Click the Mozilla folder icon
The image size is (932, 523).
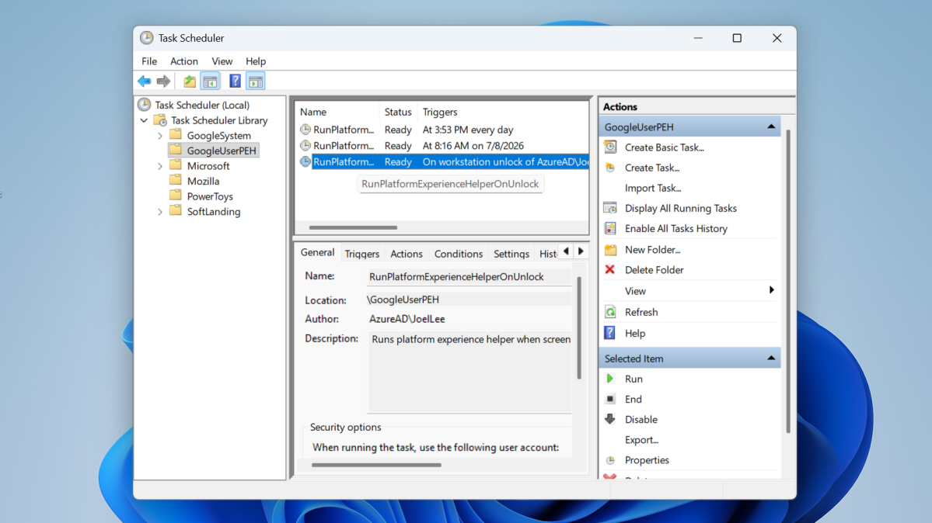[176, 181]
